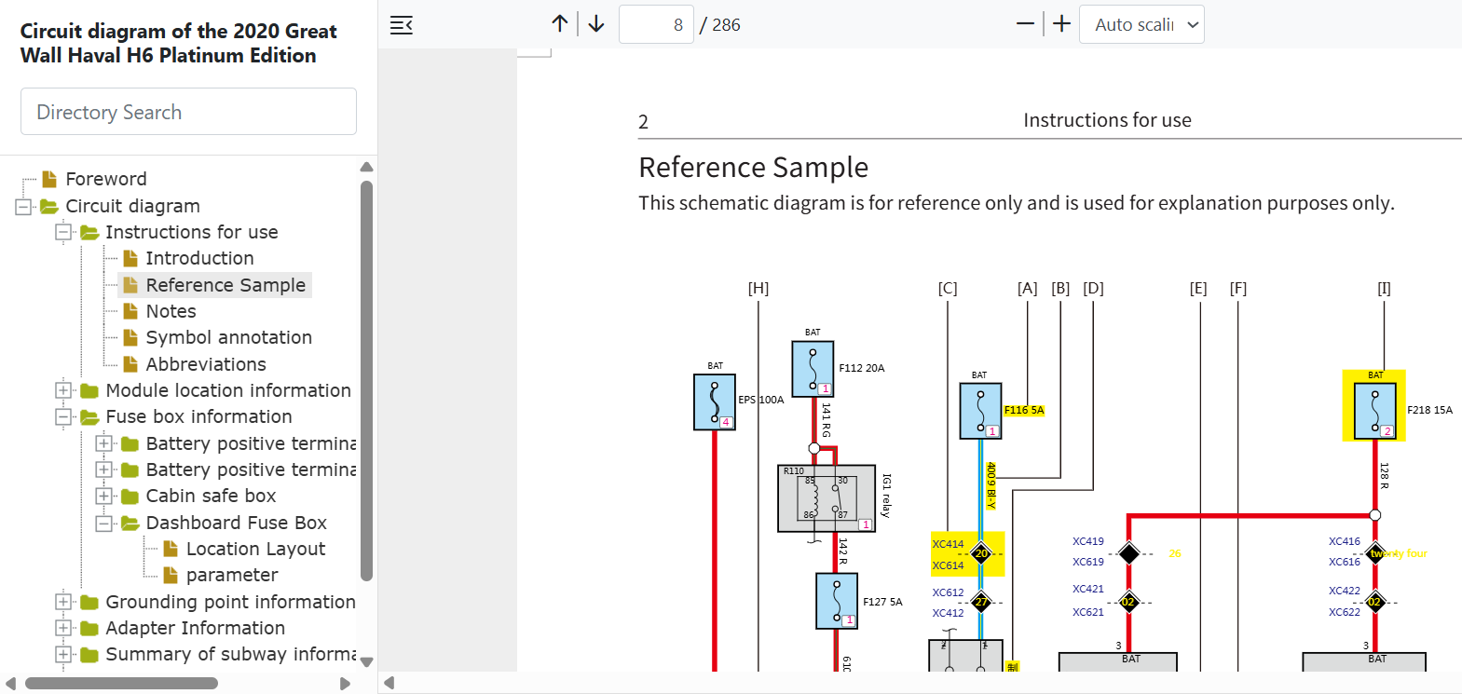Expand first Battery positive terminal node
1462x694 pixels.
[x=104, y=443]
